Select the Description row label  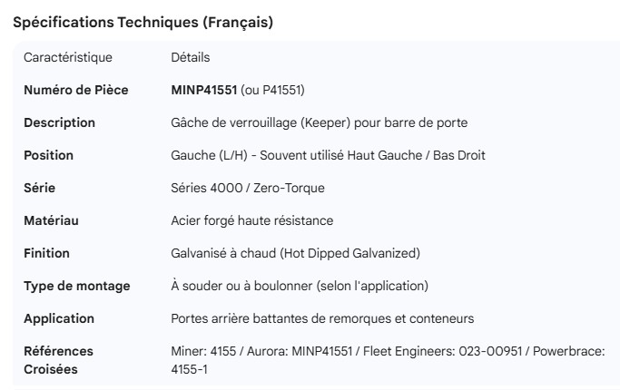tap(59, 122)
